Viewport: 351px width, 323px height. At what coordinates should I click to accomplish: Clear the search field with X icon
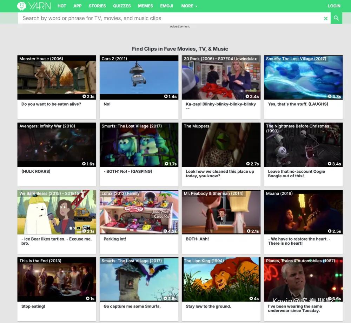(326, 18)
